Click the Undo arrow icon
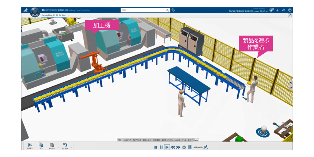Image resolution: width=314 pixels, height=157 pixels. coord(65,145)
